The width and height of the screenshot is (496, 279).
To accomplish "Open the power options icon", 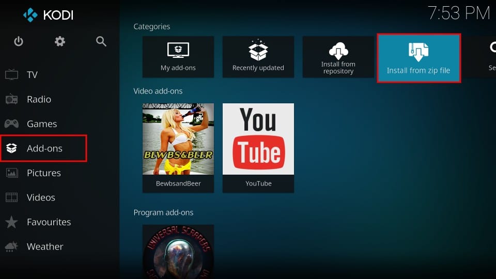I will pyautogui.click(x=19, y=41).
